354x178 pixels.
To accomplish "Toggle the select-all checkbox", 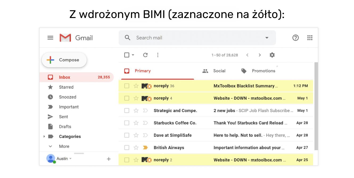I will click(x=127, y=55).
